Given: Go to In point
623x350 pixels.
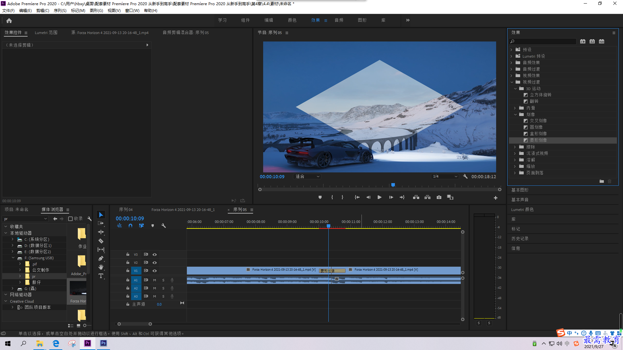Looking at the screenshot, I should point(357,197).
